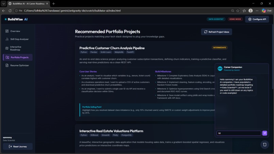Click the BuildWise AI logo
Viewport: 274px width, 154px height.
coord(16,19)
